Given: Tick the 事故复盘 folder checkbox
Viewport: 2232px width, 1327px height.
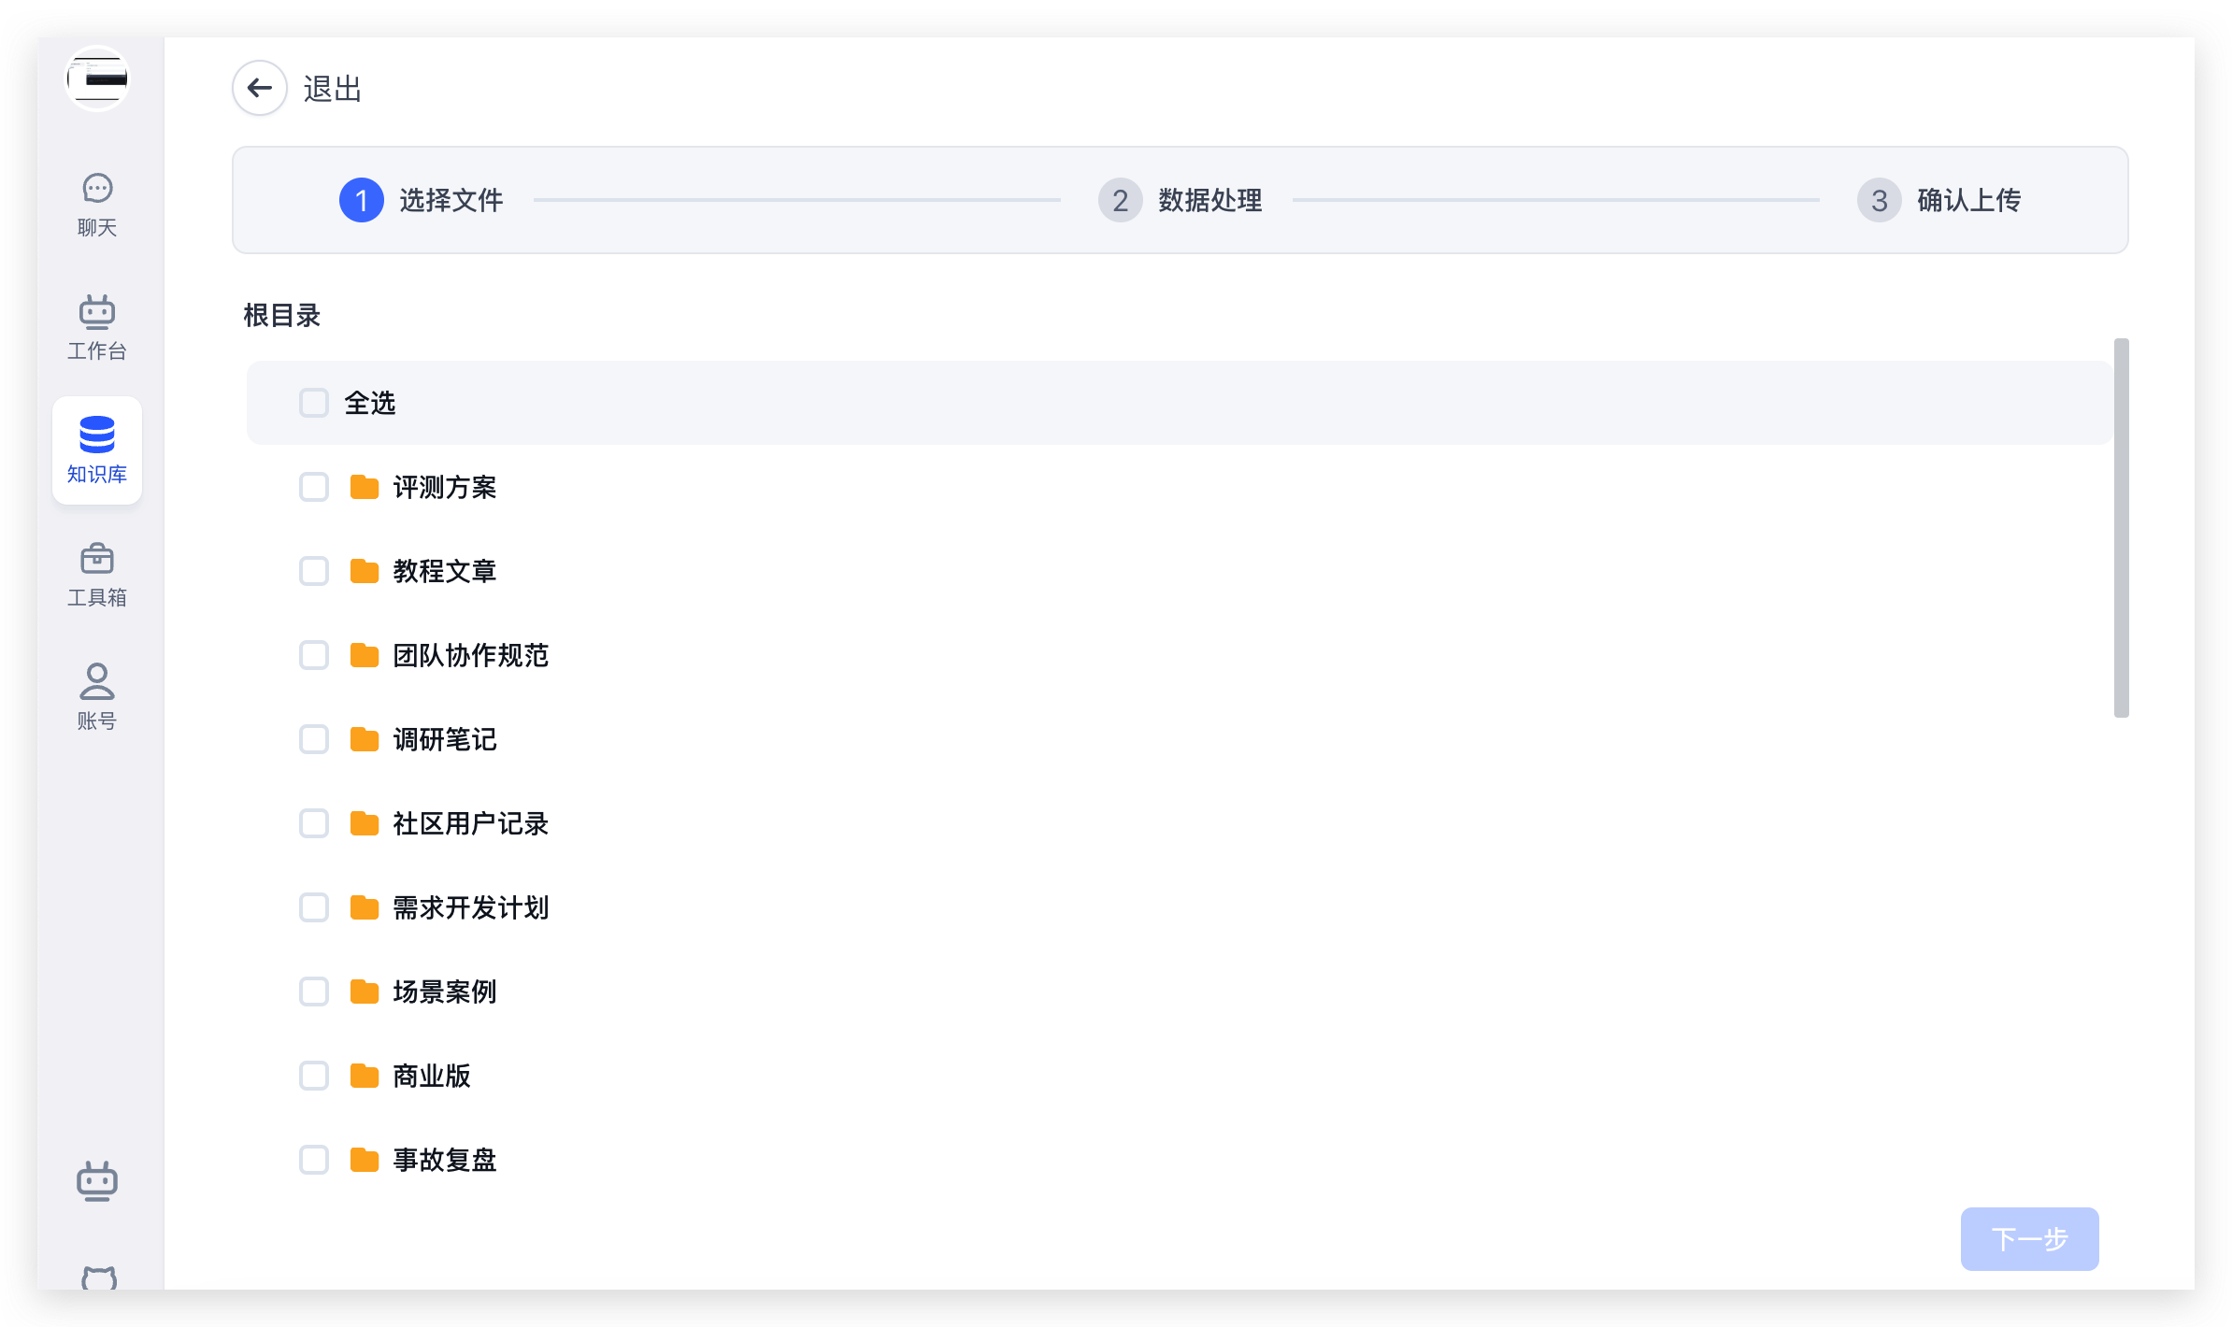Looking at the screenshot, I should pos(314,1160).
